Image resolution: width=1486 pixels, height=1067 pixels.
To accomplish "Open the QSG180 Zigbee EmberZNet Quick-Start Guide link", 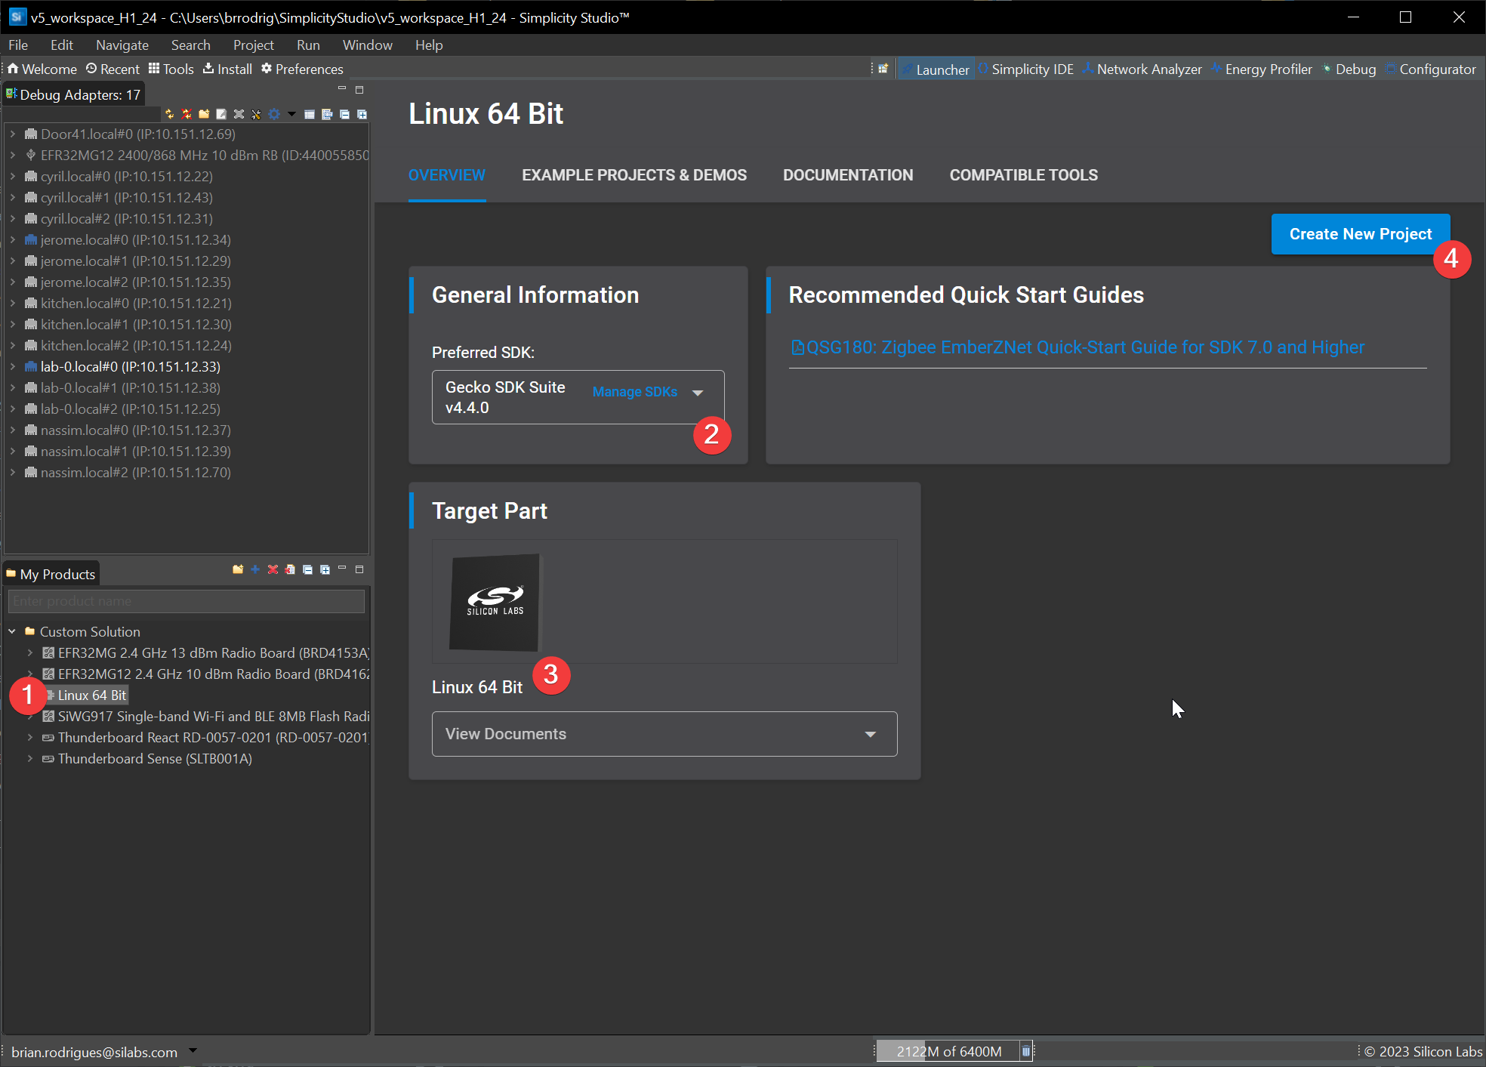I will pos(1078,347).
